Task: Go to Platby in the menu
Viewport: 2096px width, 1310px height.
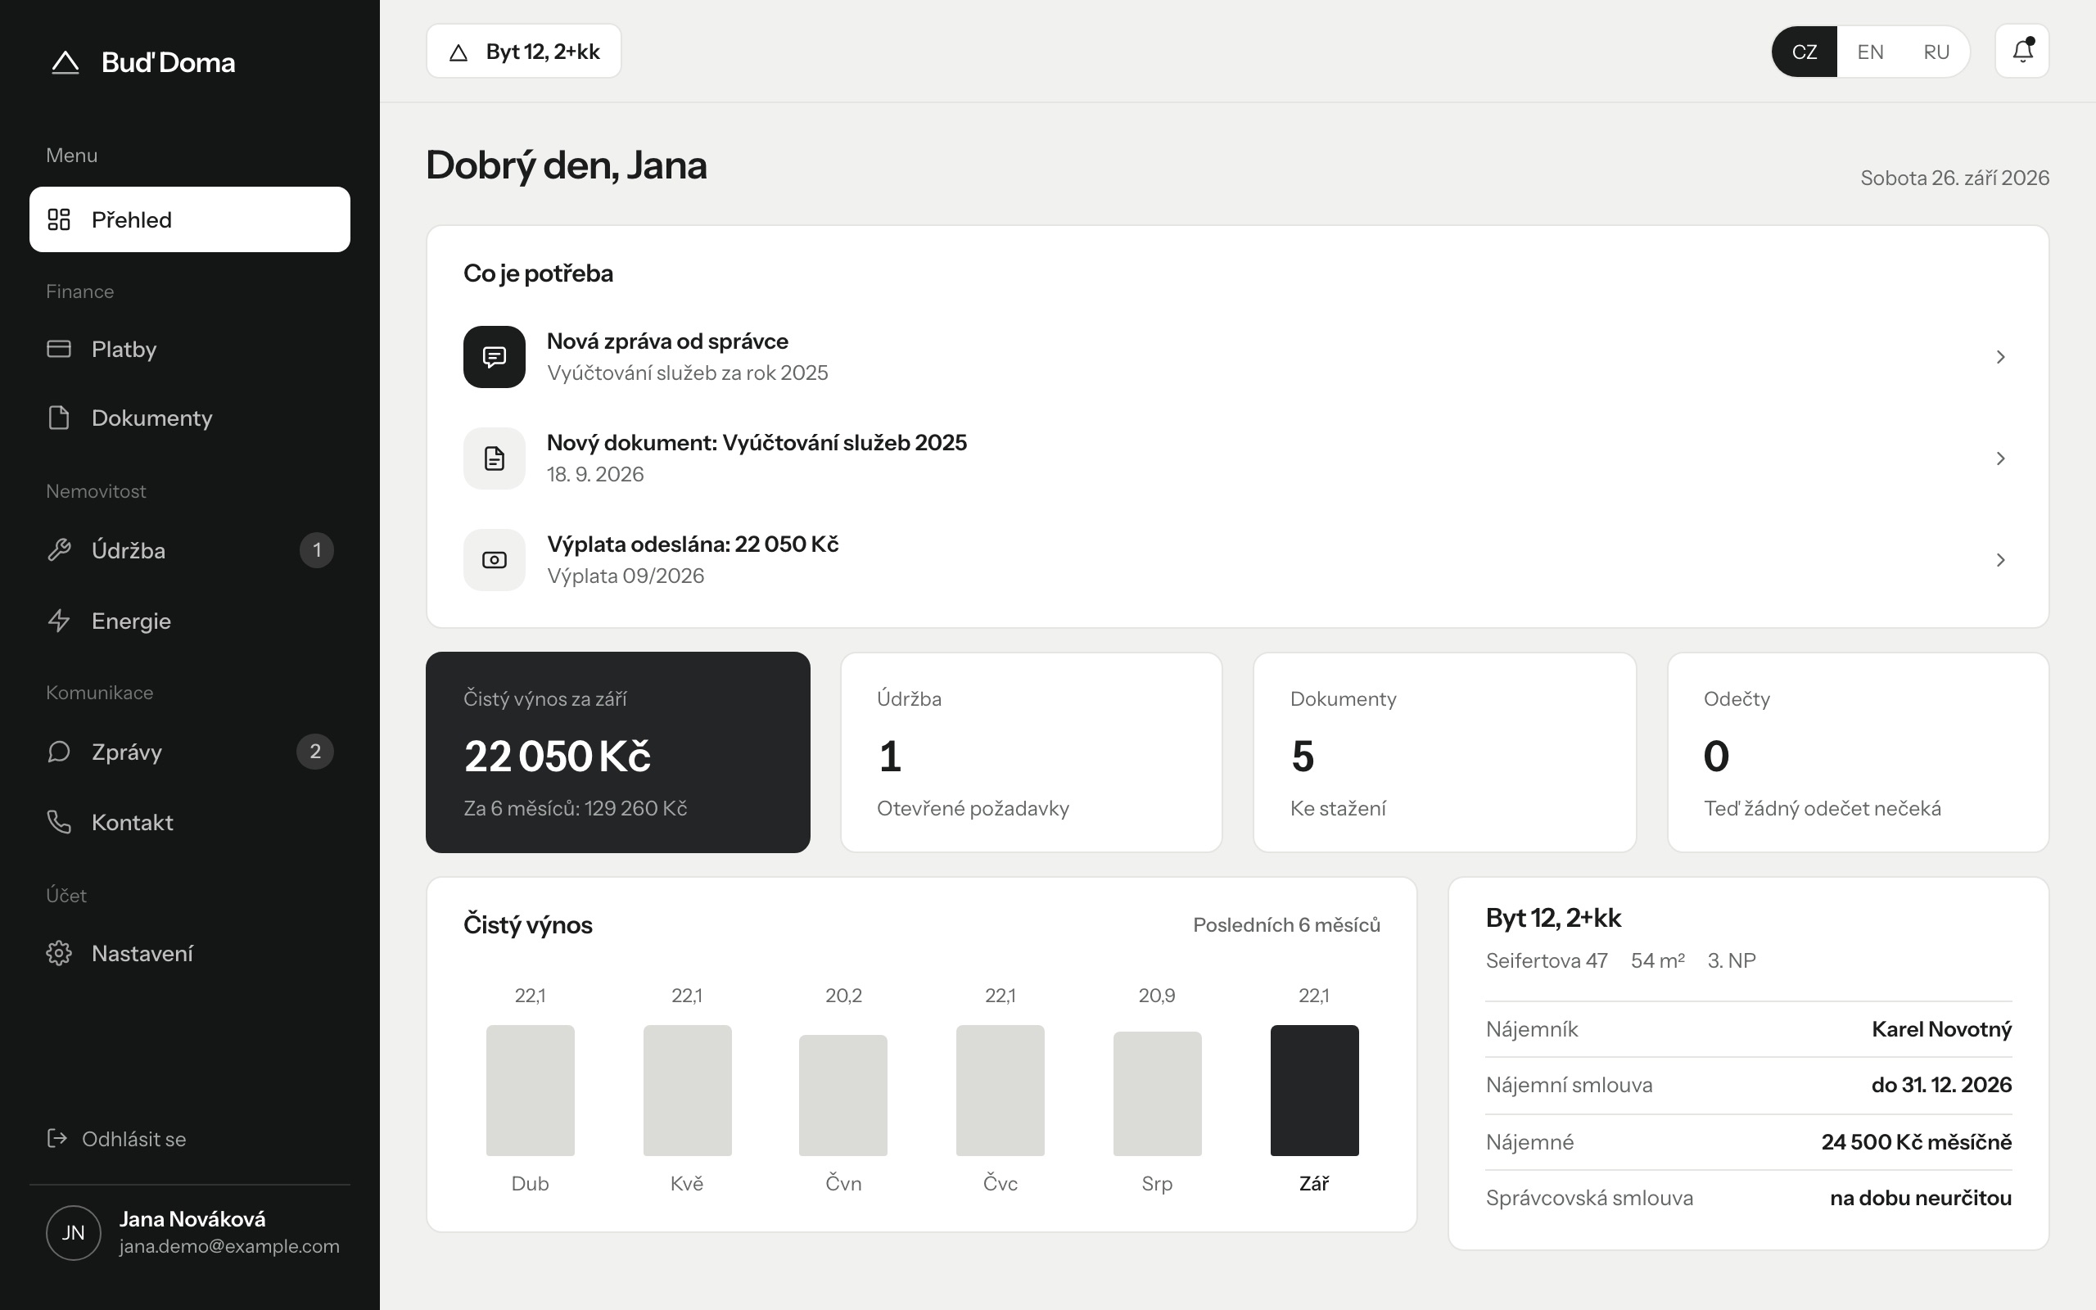Action: click(190, 348)
